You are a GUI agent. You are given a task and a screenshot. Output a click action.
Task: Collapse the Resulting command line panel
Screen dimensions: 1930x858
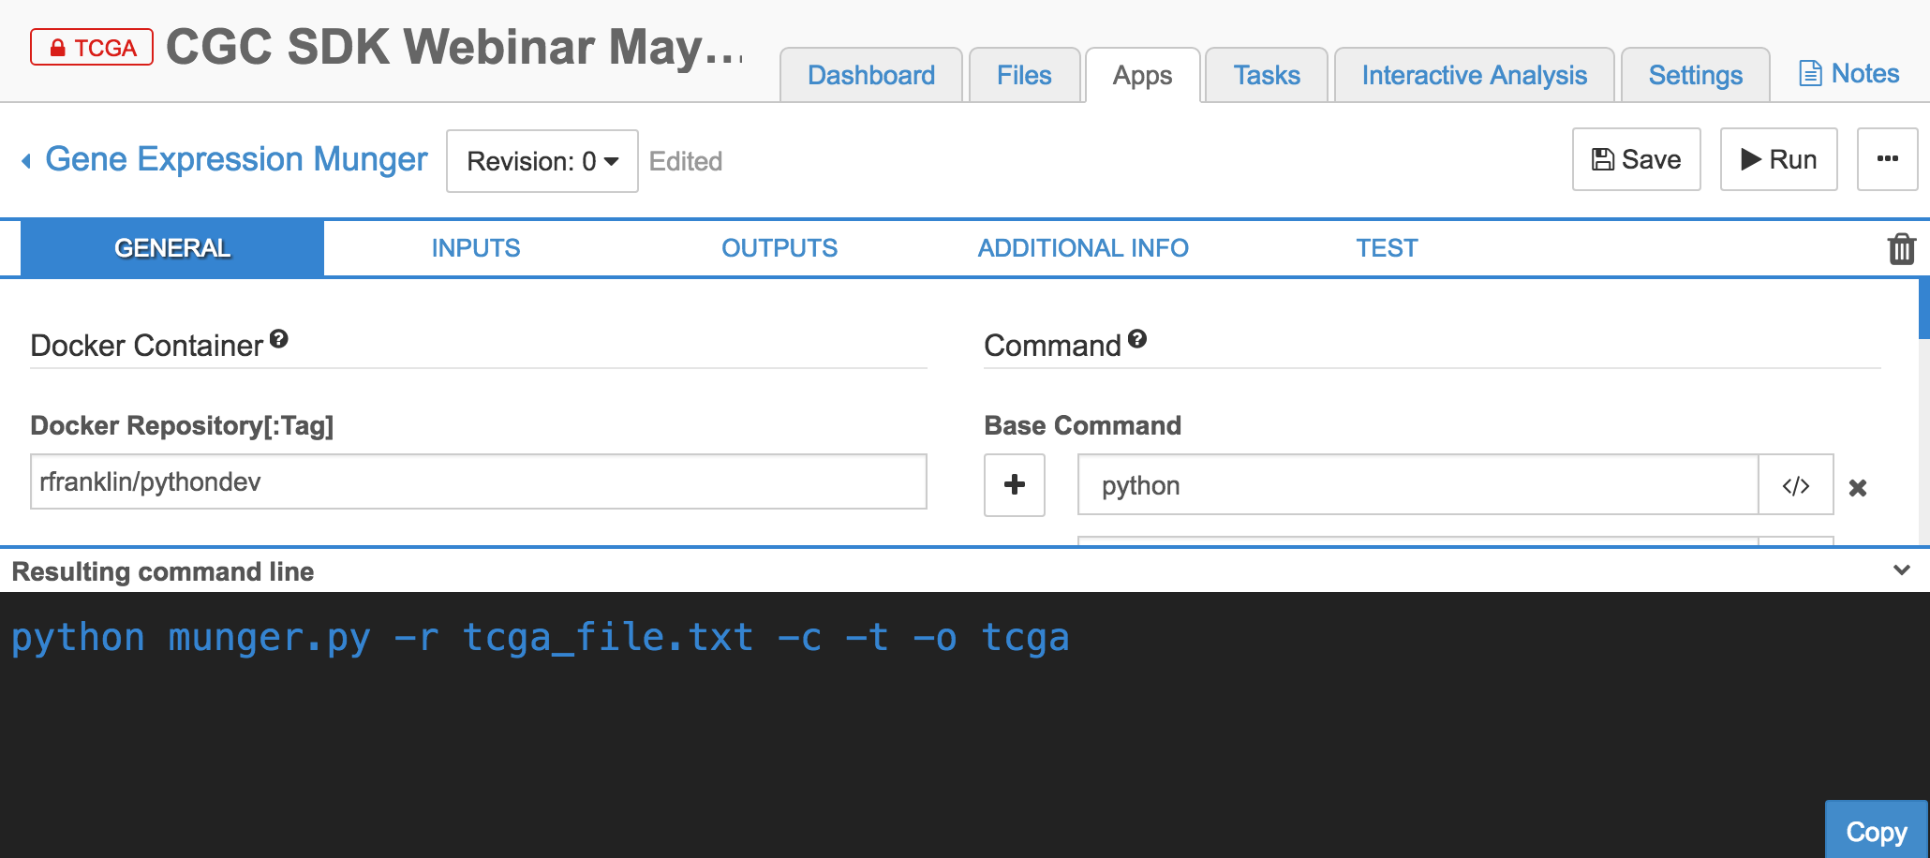coord(1902,570)
